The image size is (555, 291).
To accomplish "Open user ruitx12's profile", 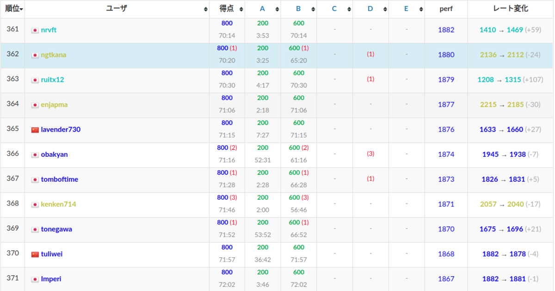I will [52, 80].
